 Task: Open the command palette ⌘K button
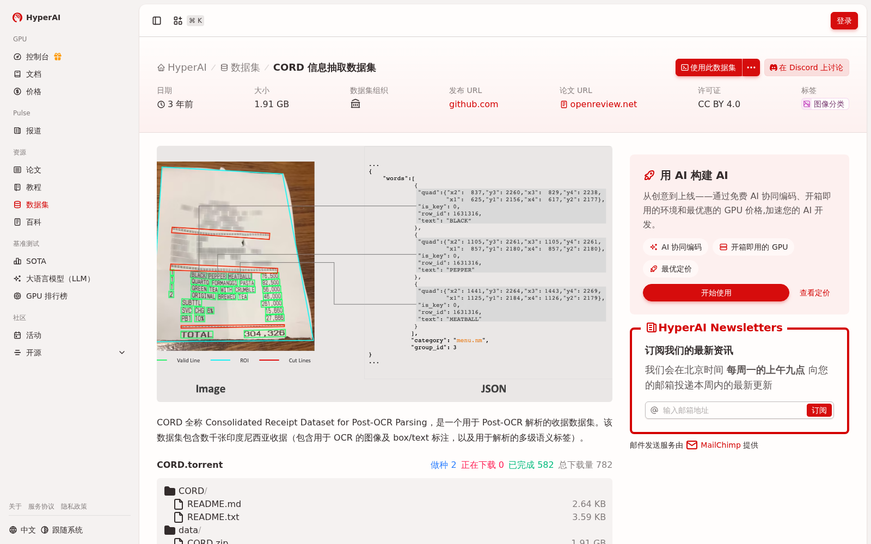pos(188,21)
